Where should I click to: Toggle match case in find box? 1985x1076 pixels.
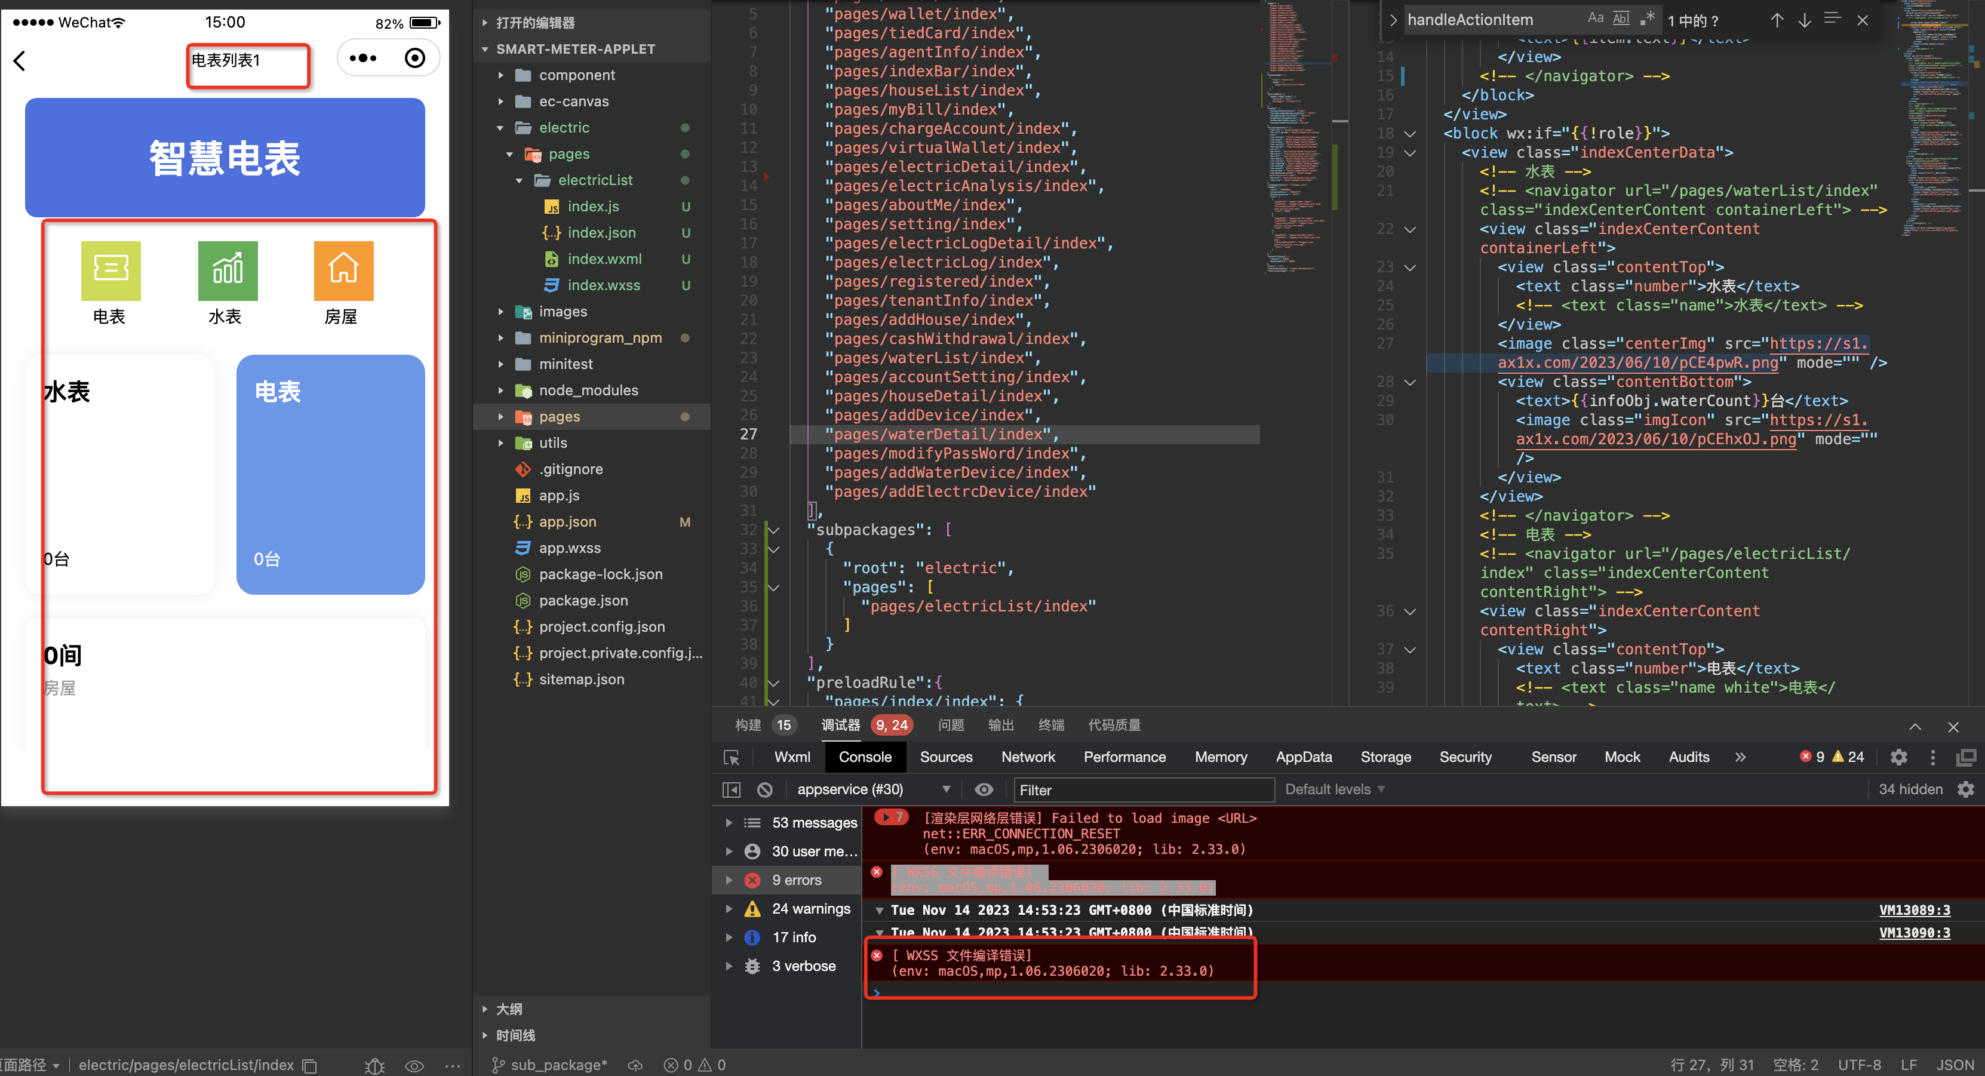coord(1595,19)
